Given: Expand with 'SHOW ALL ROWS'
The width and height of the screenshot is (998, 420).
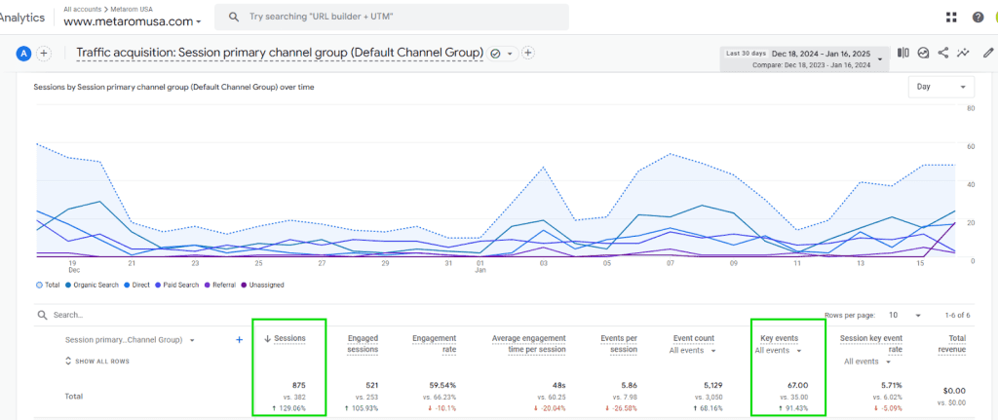Looking at the screenshot, I should [x=96, y=362].
